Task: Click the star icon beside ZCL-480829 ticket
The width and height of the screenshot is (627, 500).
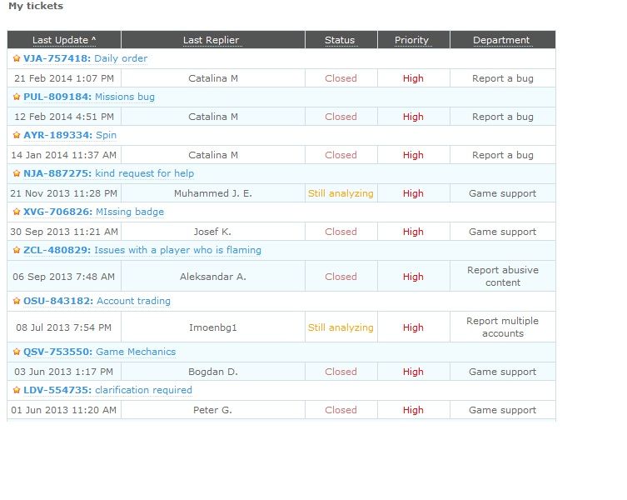Action: [17, 250]
